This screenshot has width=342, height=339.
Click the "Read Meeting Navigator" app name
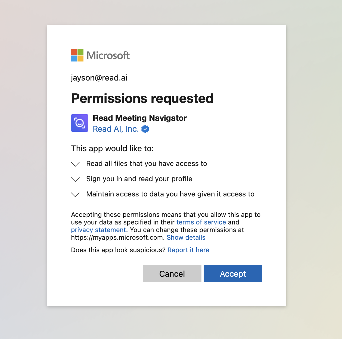coord(140,118)
